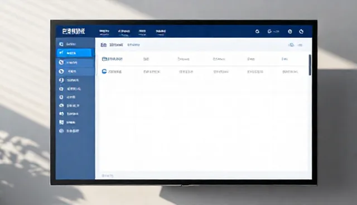
Task: Click the icon at the start of breadcrumb bar
Action: pos(103,45)
